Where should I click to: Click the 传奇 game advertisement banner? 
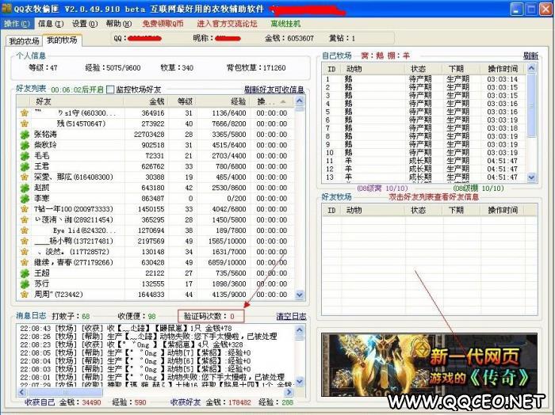point(429,364)
